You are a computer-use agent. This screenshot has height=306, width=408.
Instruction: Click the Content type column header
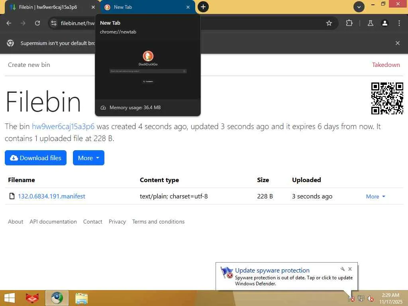159,180
